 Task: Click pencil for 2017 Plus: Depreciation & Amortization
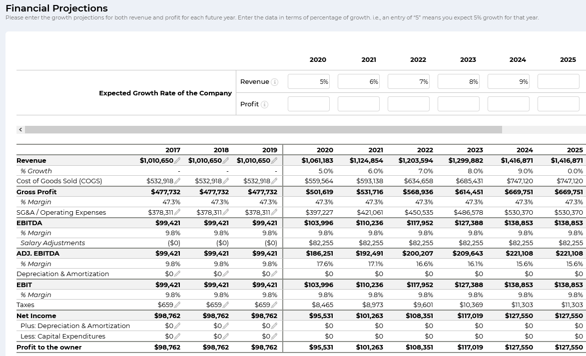(177, 326)
